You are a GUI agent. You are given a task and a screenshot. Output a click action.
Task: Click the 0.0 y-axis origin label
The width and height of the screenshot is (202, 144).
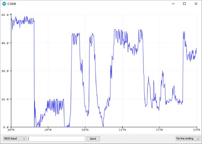pyautogui.click(x=6, y=127)
